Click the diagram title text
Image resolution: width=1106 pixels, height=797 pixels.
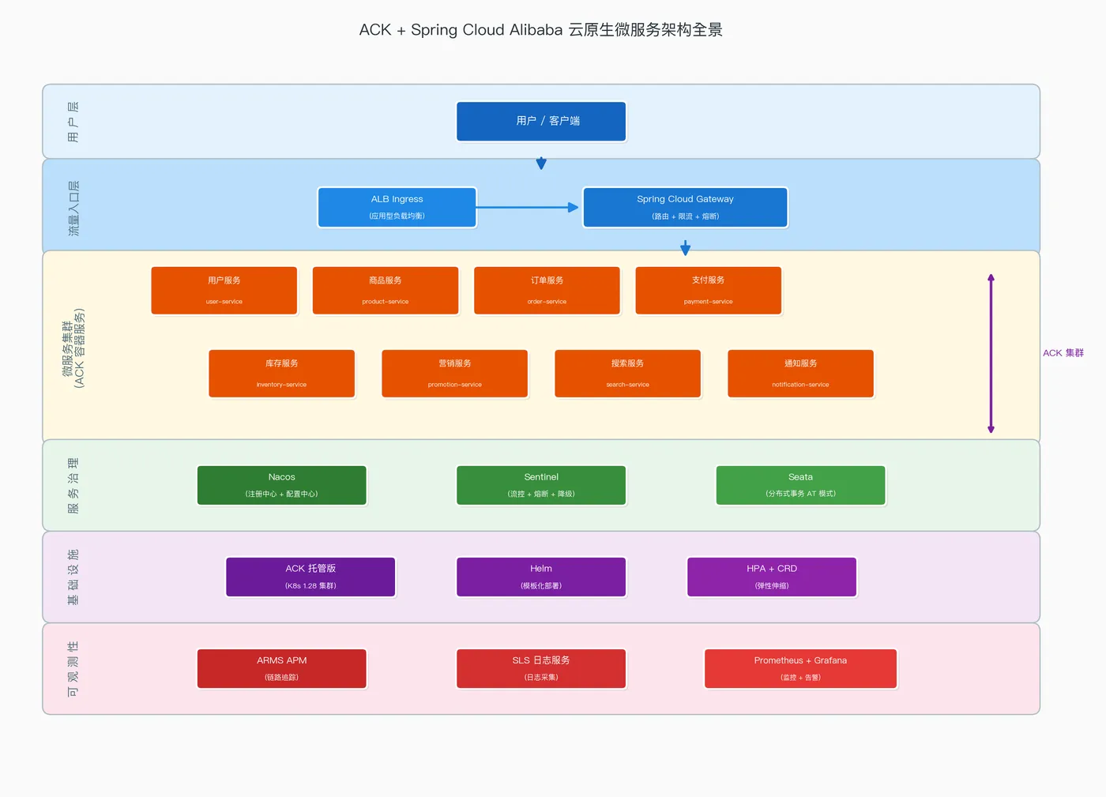click(x=541, y=30)
